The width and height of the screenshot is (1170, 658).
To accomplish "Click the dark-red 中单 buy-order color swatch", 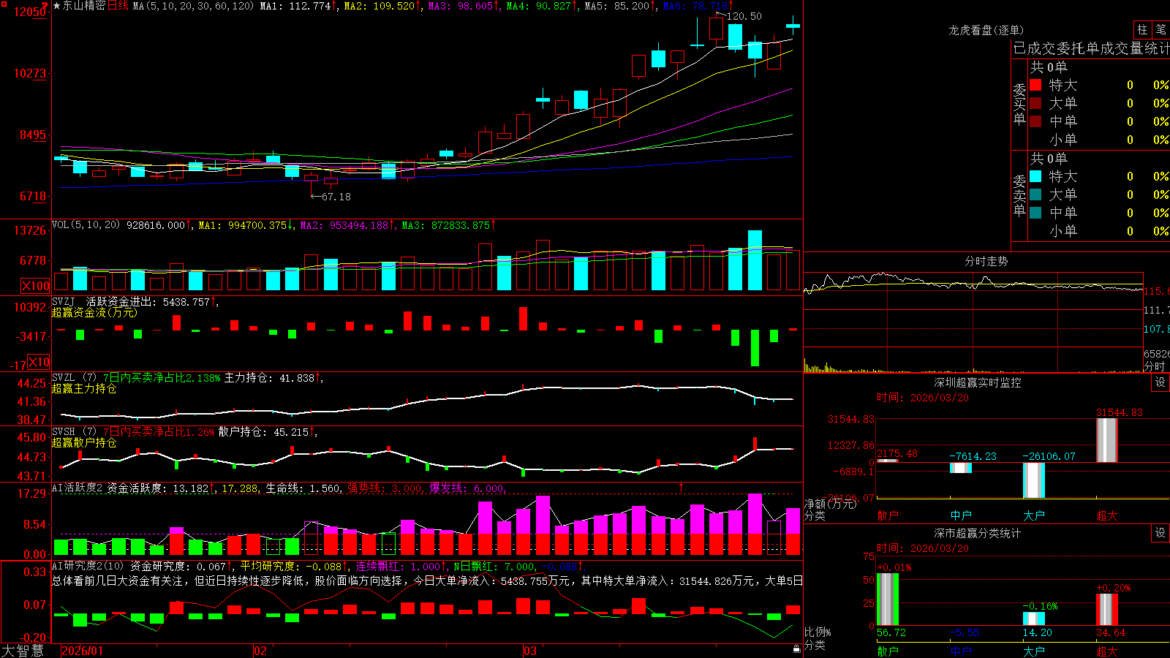I will (1035, 121).
